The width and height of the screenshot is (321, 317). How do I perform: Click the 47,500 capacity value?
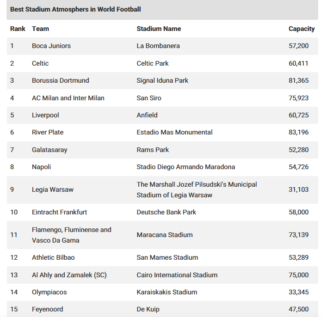tap(298, 309)
